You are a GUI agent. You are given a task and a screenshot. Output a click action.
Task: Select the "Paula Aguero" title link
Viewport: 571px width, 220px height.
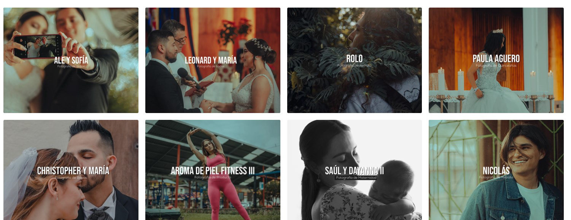pyautogui.click(x=496, y=59)
